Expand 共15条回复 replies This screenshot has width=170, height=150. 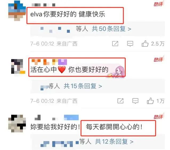click(83, 86)
